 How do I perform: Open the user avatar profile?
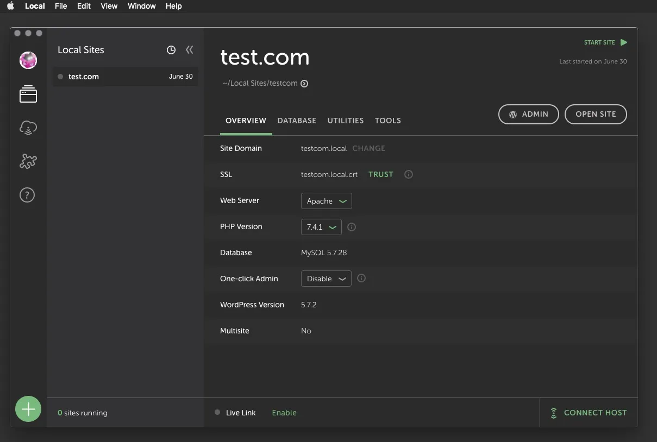pyautogui.click(x=28, y=60)
